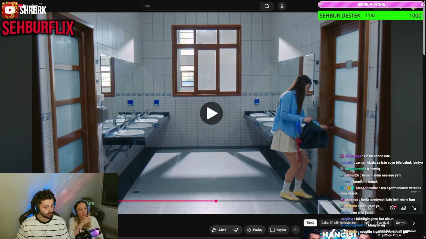
Task: Click the large play button on the video
Action: click(x=211, y=113)
